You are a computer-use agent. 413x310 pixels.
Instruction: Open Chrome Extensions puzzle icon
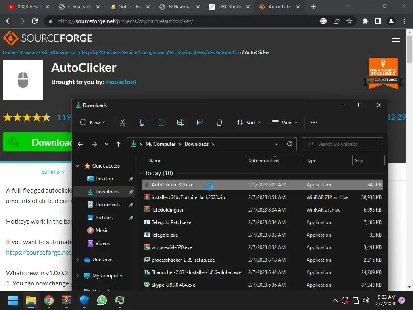(x=365, y=21)
